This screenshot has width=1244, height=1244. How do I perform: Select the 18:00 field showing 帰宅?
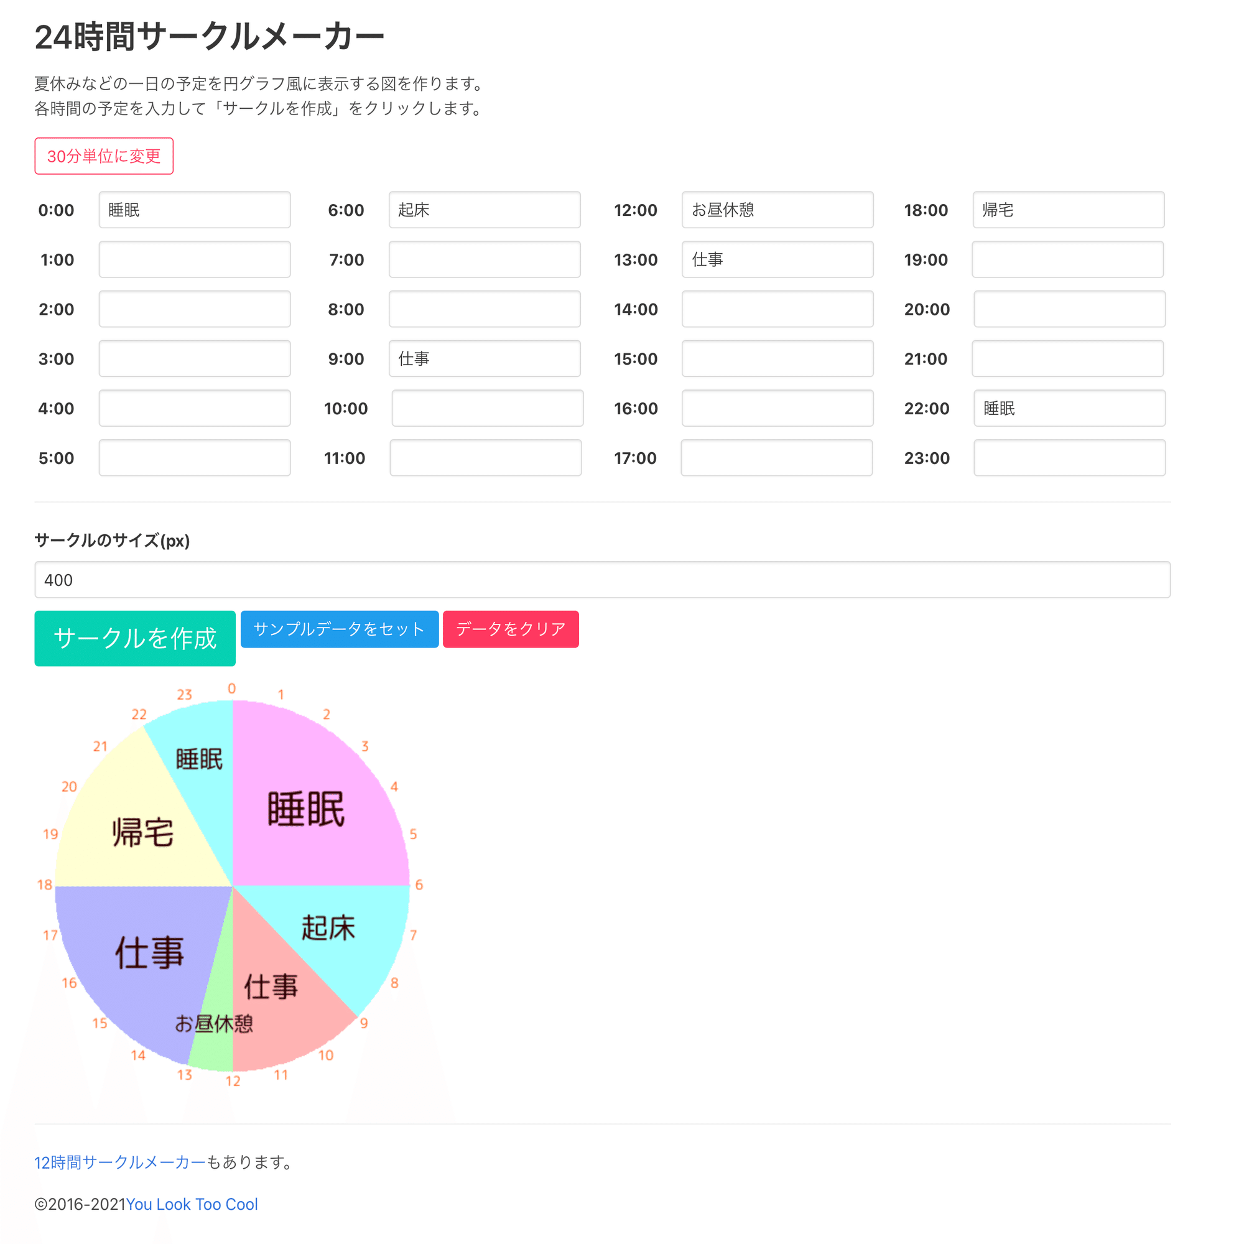coord(1069,209)
